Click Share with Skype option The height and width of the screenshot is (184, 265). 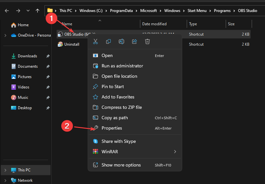(119, 141)
